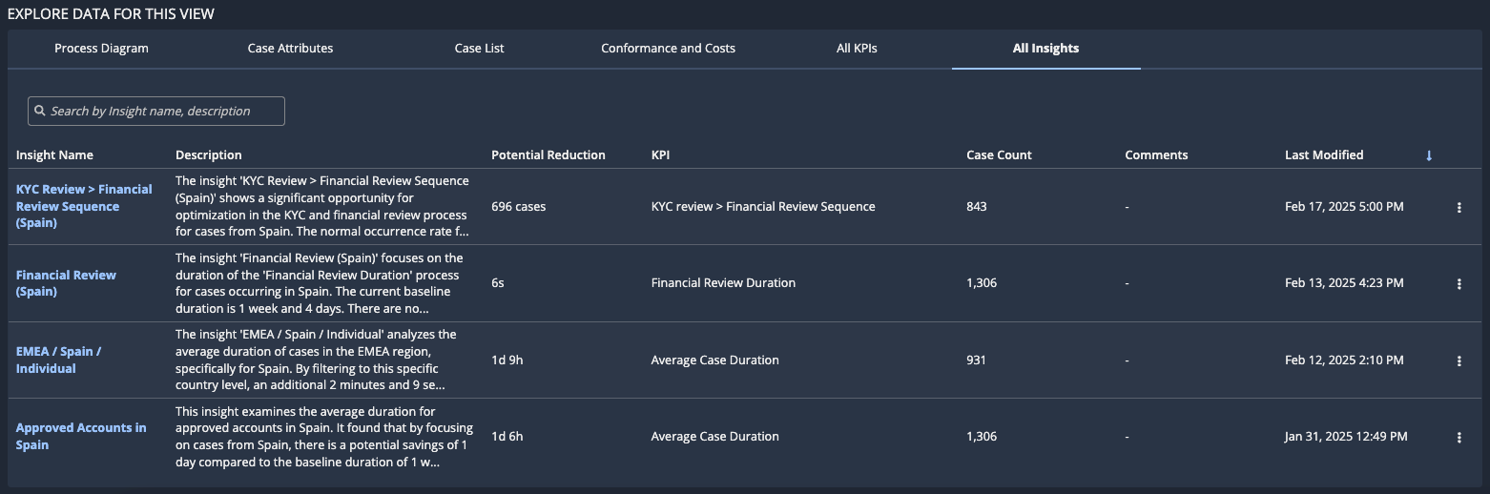Click case count '1,306' in Approved Accounts row
1490x494 pixels.
point(982,436)
